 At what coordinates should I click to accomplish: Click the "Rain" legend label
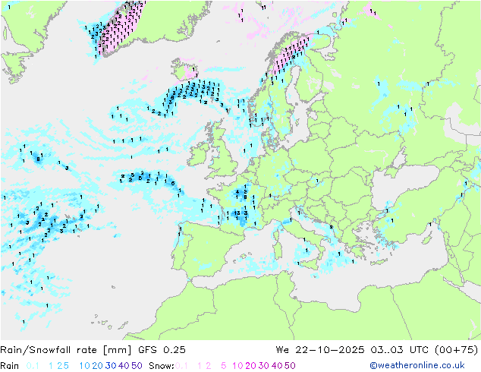pyautogui.click(x=10, y=366)
